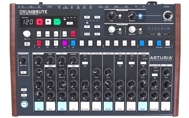Touch the 1/16 zone on Step Repeat strip
Viewport: 189px width, 118px height.
click(x=162, y=29)
